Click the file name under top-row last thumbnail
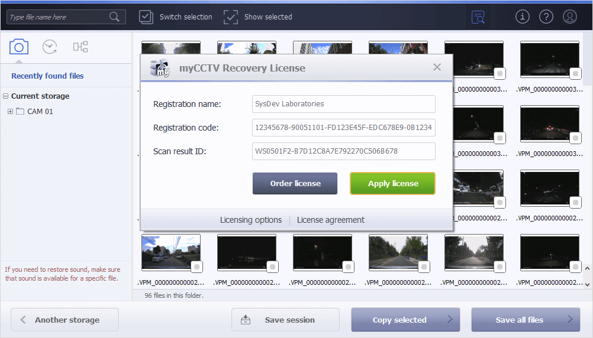593x338 pixels. tap(550, 89)
